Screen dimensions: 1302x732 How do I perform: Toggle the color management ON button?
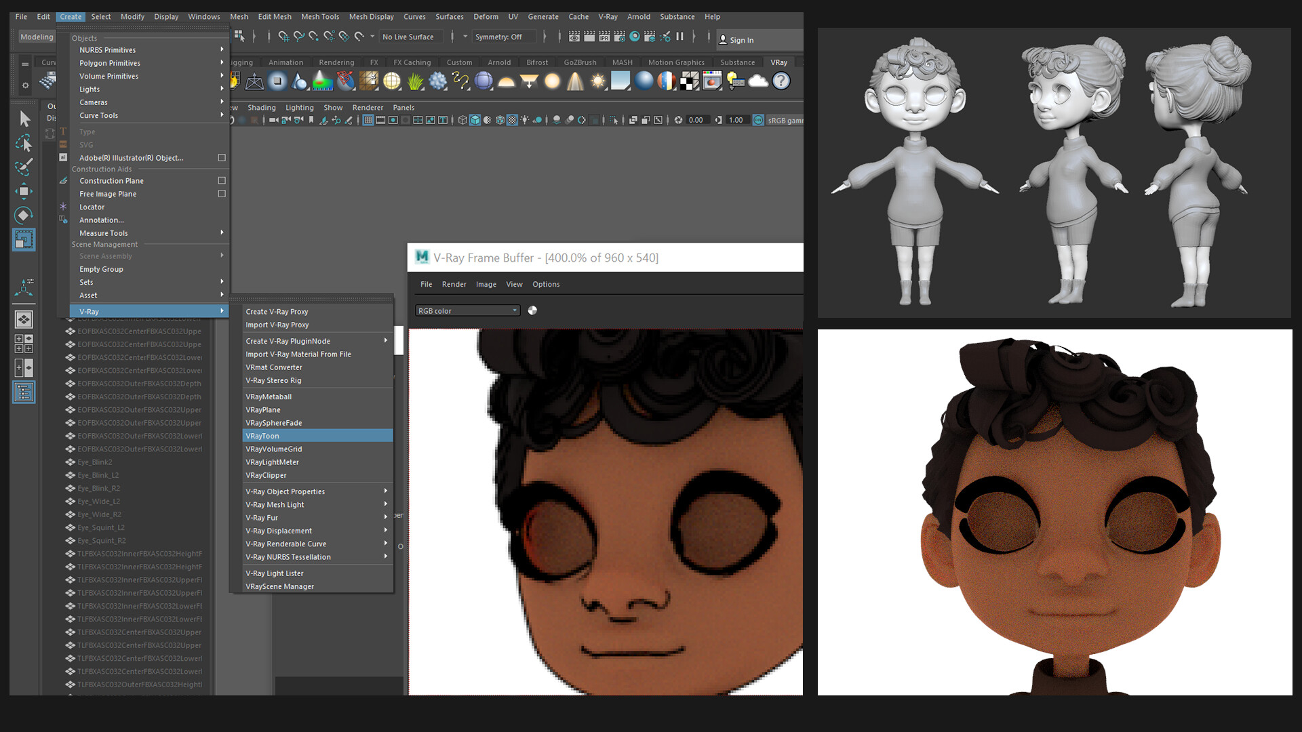[x=758, y=120]
